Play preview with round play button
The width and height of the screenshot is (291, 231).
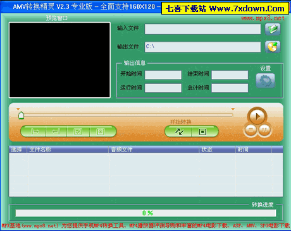point(257,116)
